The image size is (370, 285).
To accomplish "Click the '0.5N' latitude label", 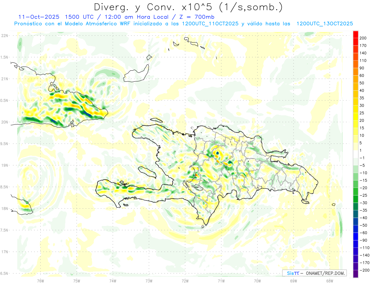I will (4, 101).
